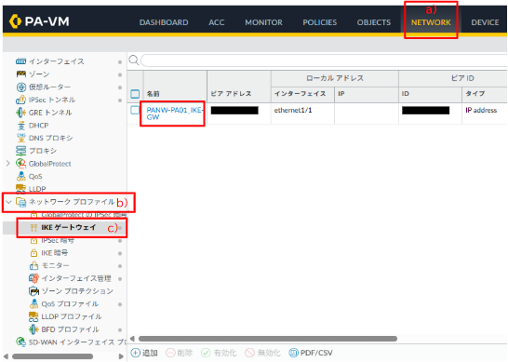The image size is (508, 362).
Task: Click the 無効化 disable button
Action: [262, 353]
